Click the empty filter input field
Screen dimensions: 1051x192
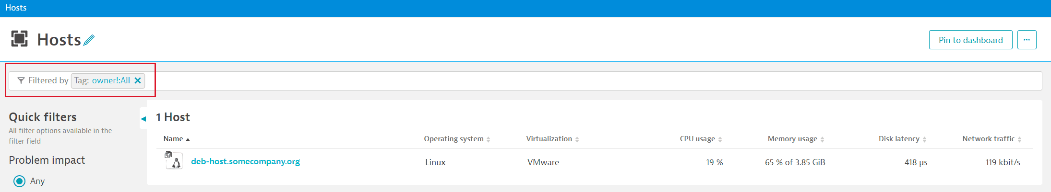pyautogui.click(x=576, y=80)
